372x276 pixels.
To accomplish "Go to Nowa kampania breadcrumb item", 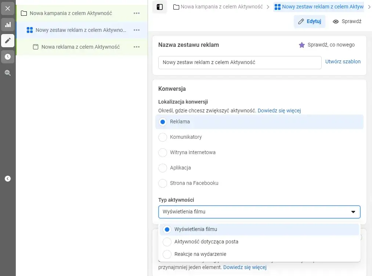I will 218,7.
